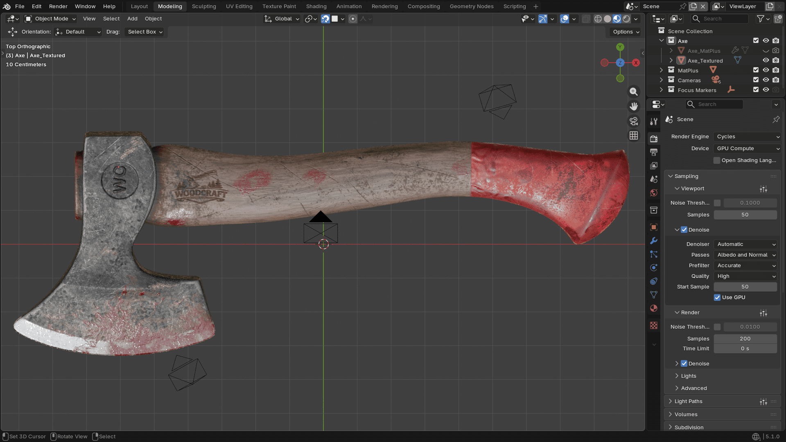Switch to orthographic grid view icon
This screenshot has width=786, height=442.
[634, 136]
